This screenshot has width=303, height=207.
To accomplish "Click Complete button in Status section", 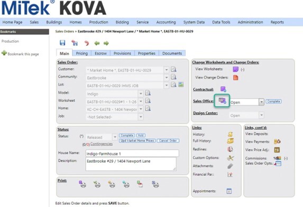I will pyautogui.click(x=127, y=135).
